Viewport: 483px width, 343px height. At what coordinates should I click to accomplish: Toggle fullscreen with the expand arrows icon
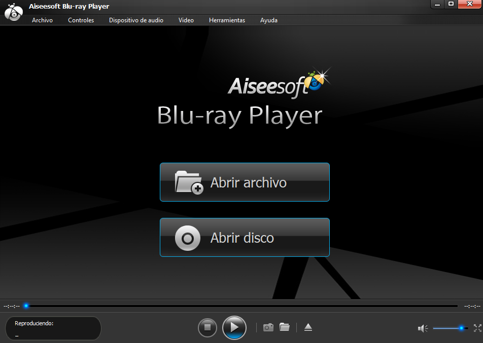(477, 328)
